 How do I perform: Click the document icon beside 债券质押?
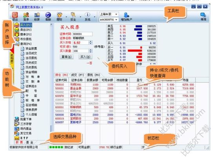[x=22, y=110]
